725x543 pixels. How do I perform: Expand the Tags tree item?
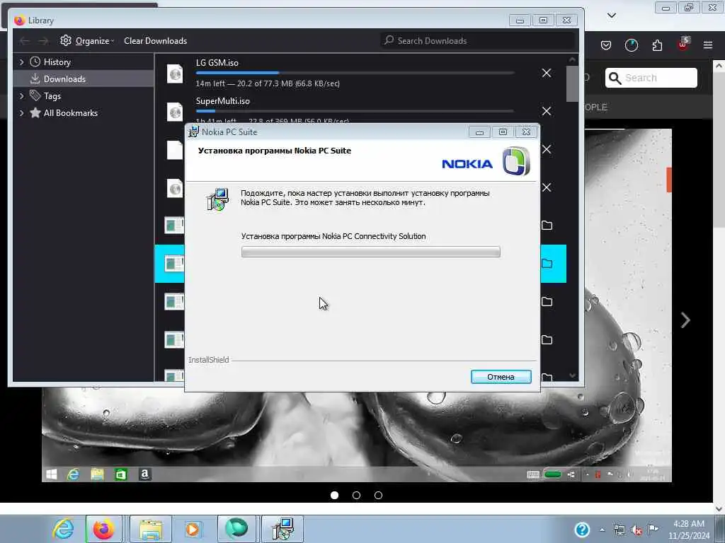click(x=21, y=96)
